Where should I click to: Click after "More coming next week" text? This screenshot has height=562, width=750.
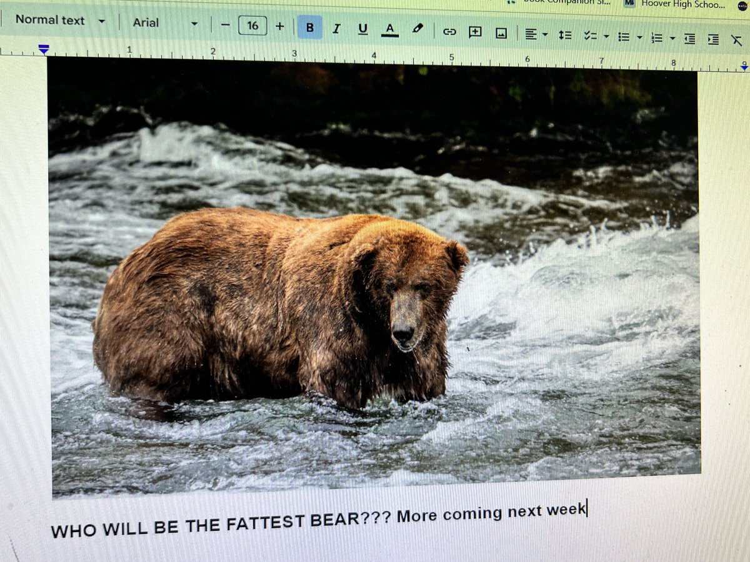click(587, 508)
